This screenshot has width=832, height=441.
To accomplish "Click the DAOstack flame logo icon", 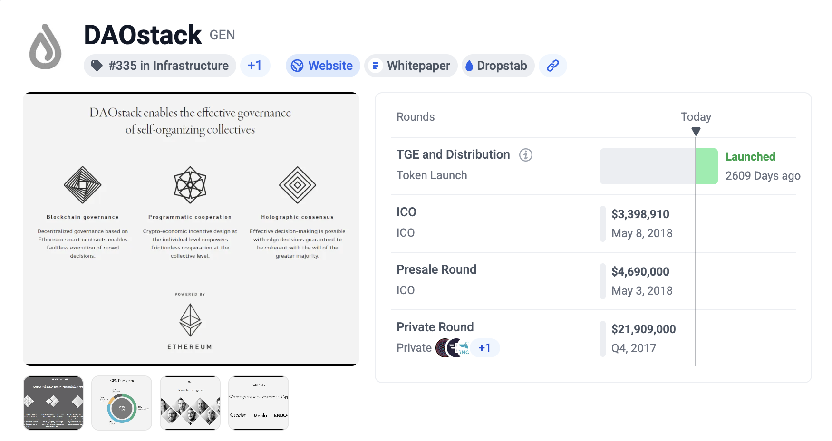I will pos(46,47).
